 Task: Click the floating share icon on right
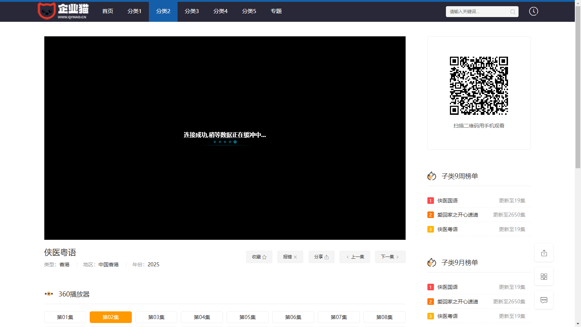pyautogui.click(x=544, y=253)
